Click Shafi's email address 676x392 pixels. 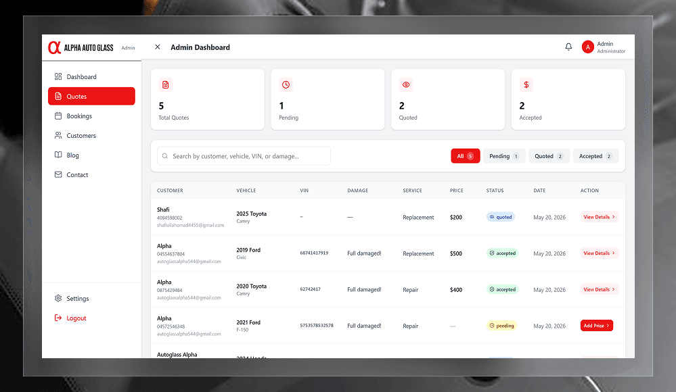tap(191, 225)
